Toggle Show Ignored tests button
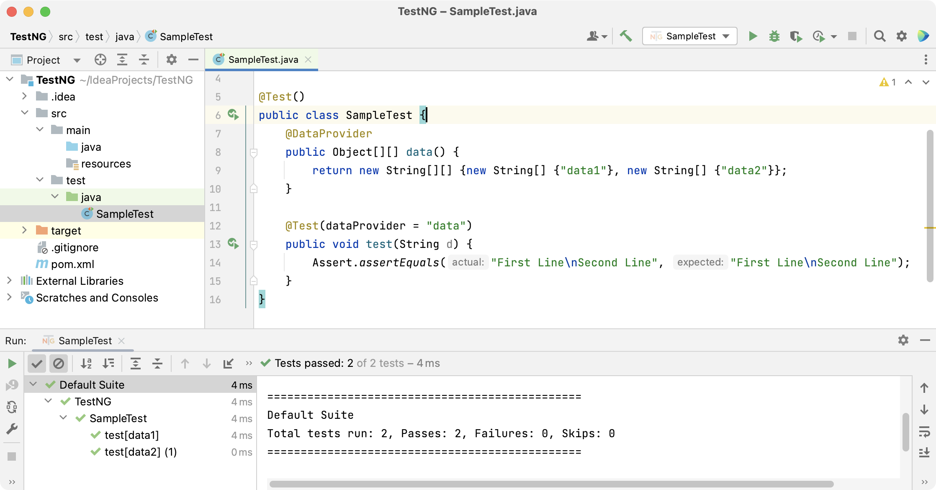This screenshot has height=490, width=936. 59,364
